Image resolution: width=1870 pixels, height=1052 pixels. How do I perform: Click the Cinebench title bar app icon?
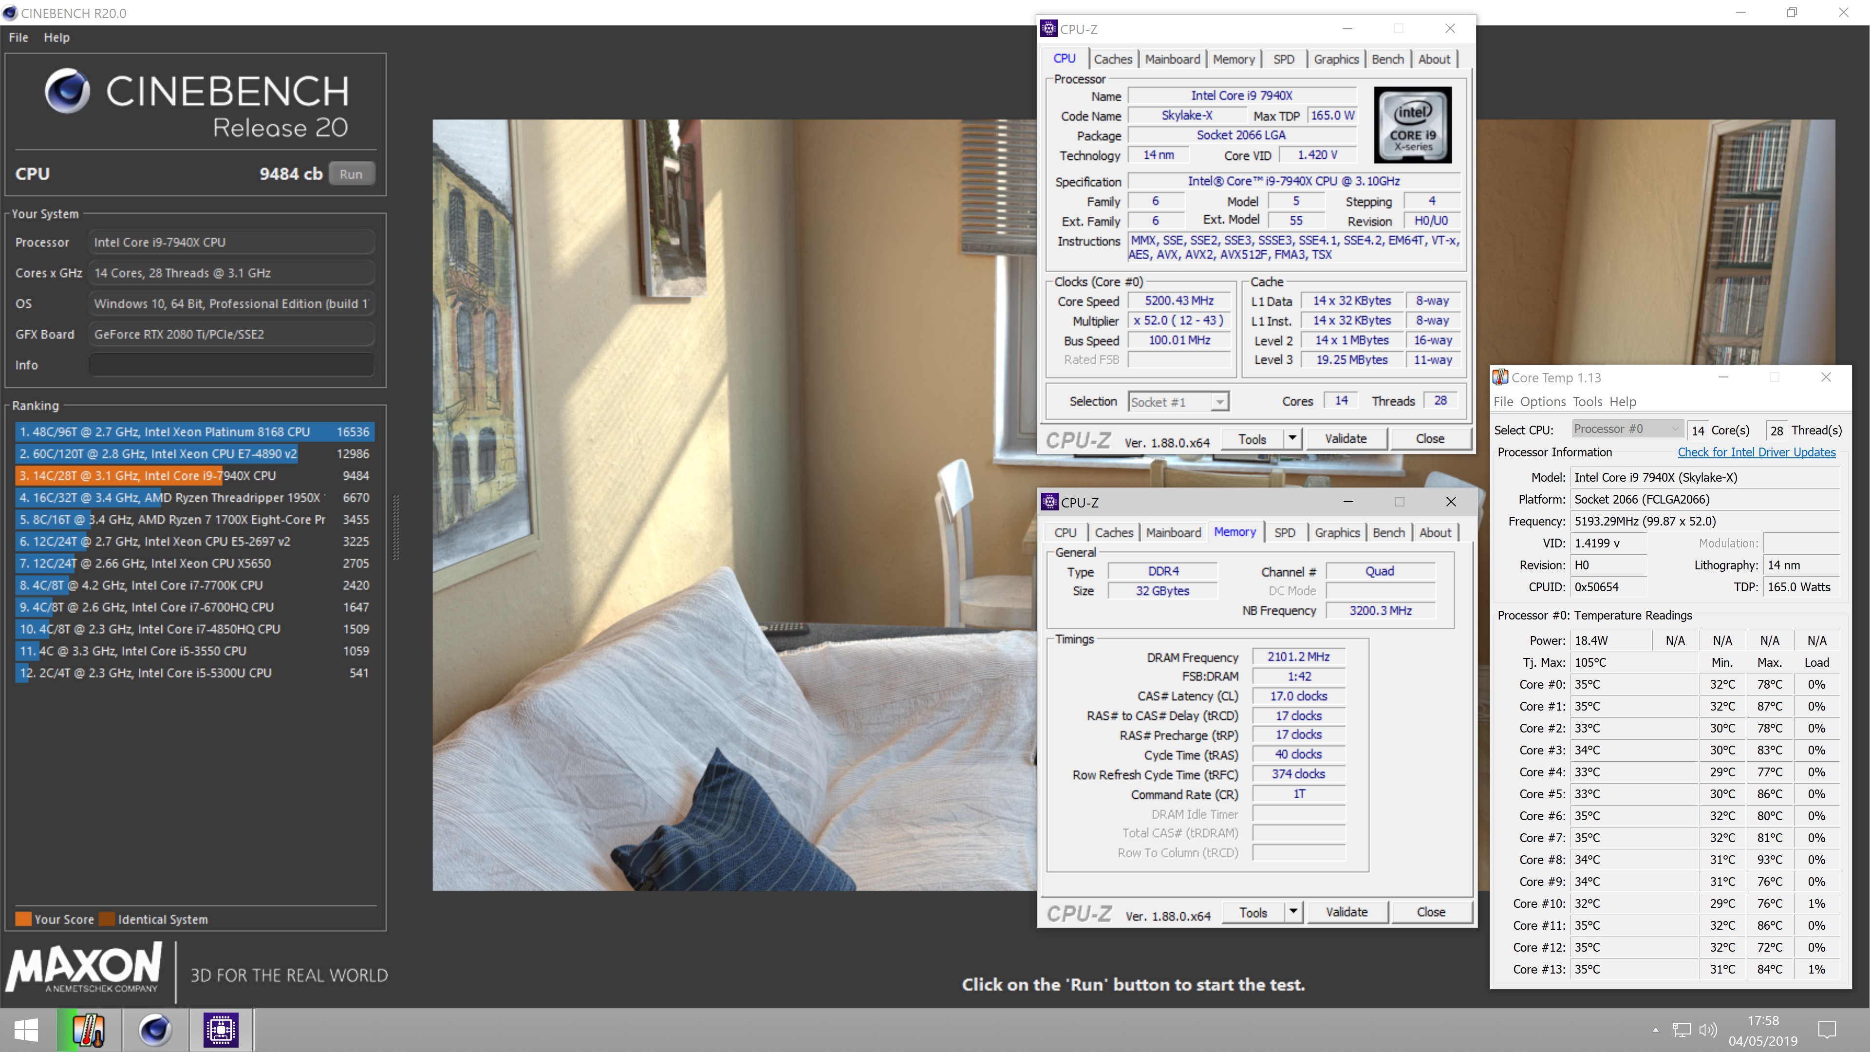(x=10, y=13)
